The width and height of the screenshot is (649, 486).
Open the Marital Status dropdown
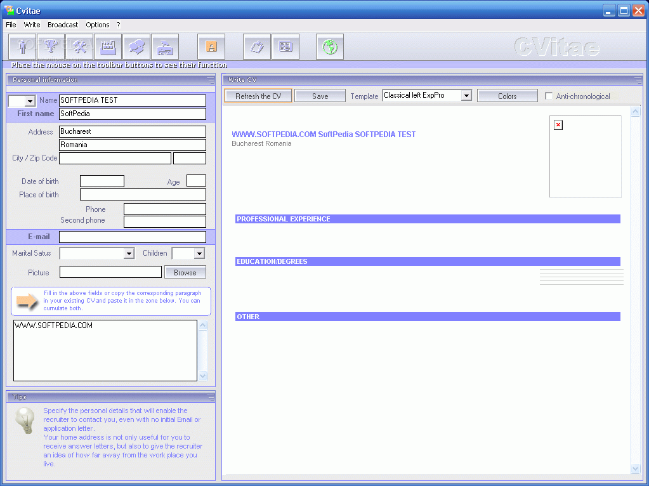point(129,253)
